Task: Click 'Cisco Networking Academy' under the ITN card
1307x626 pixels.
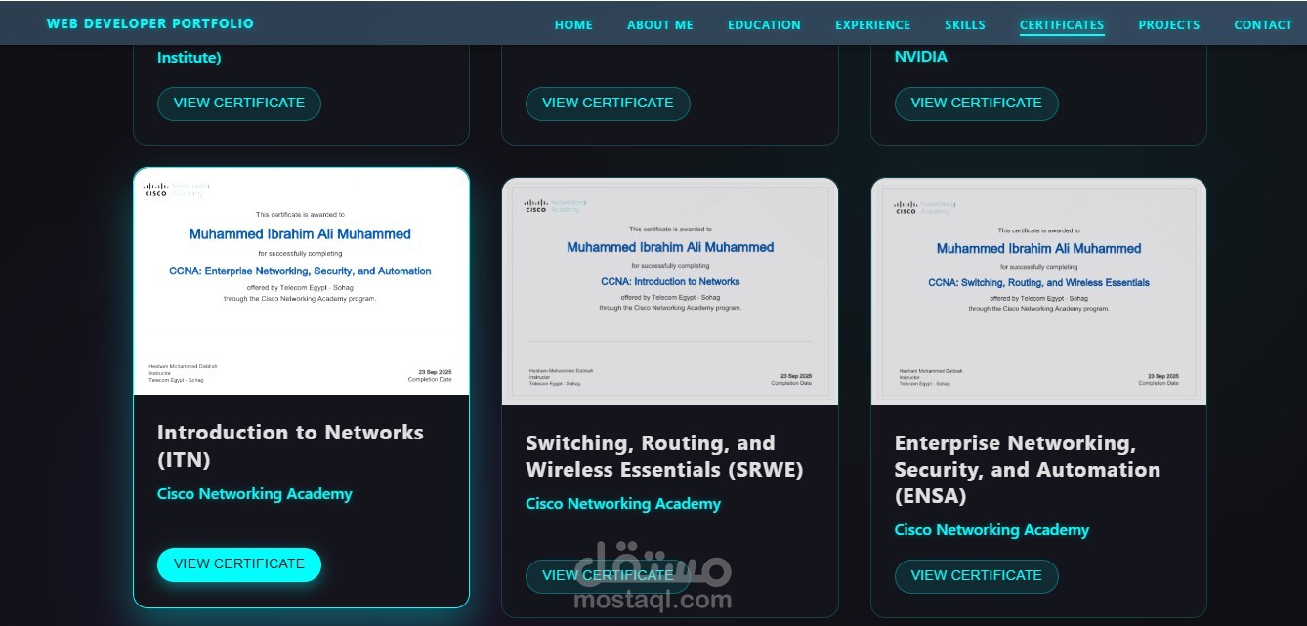Action: [255, 494]
